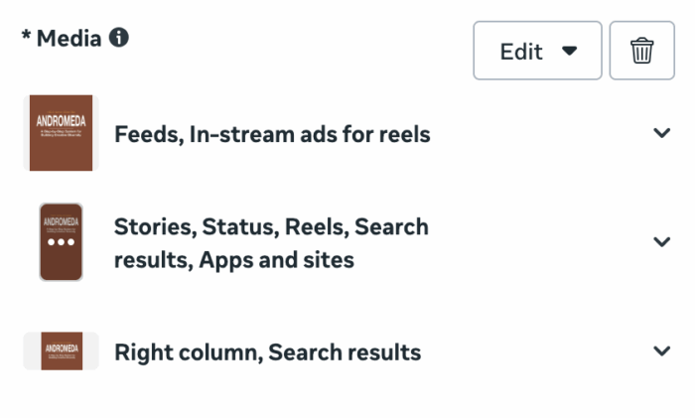The width and height of the screenshot is (695, 418).
Task: Click the info icon beside Media
Action: 119,39
